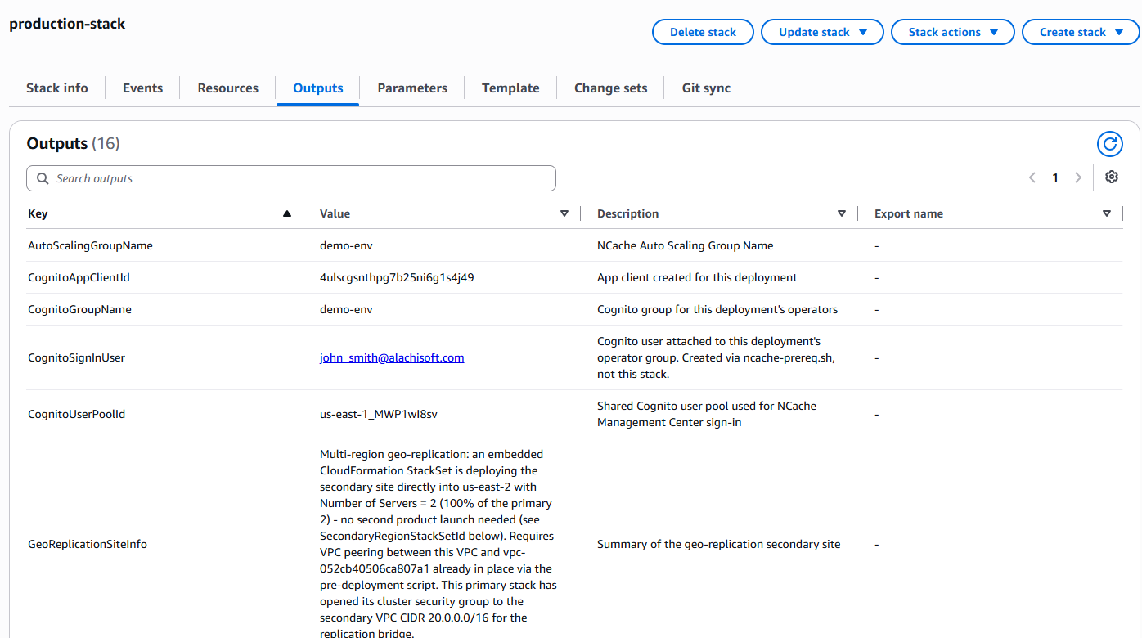Click the Value column header

[x=335, y=213]
